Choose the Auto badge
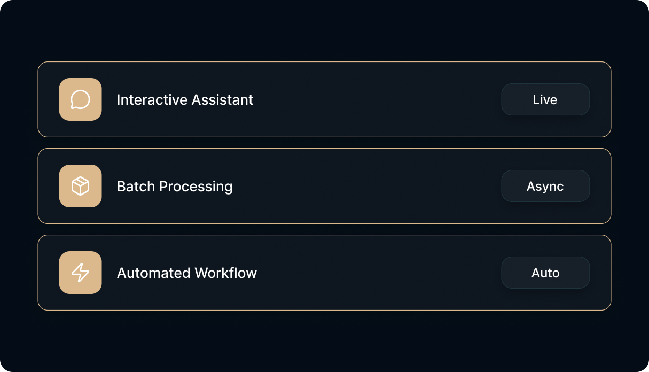 click(545, 273)
